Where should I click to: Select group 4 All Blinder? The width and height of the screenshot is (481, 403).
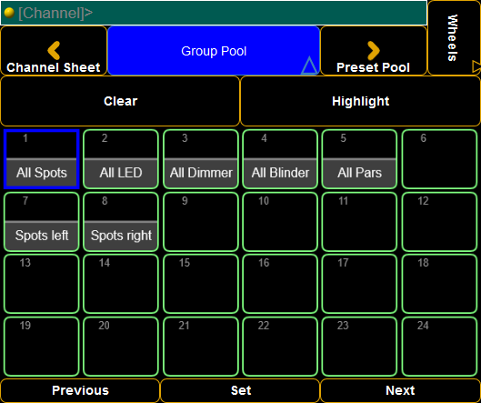click(280, 159)
